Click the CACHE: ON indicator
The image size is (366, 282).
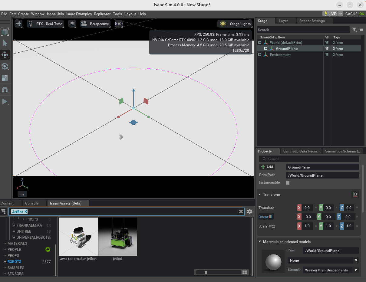(355, 14)
